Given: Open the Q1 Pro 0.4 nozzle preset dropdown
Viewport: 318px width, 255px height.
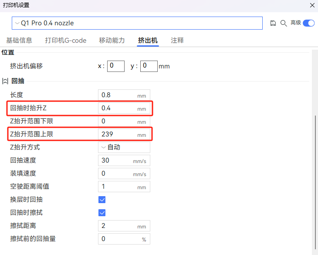Looking at the screenshot, I should [137, 23].
